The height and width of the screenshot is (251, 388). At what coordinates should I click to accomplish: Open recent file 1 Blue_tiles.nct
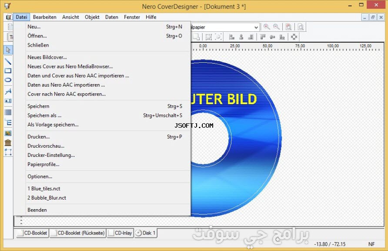(x=102, y=189)
